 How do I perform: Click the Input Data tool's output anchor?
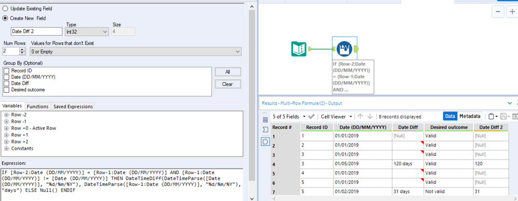click(310, 49)
